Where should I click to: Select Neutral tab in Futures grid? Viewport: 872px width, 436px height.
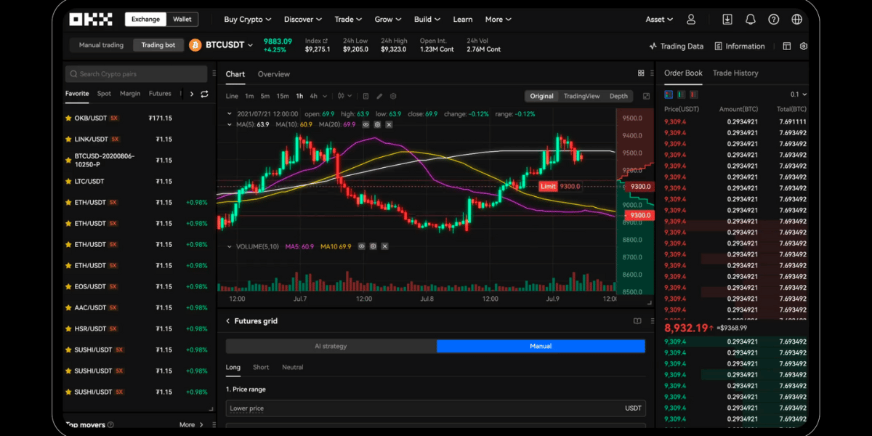click(x=292, y=367)
